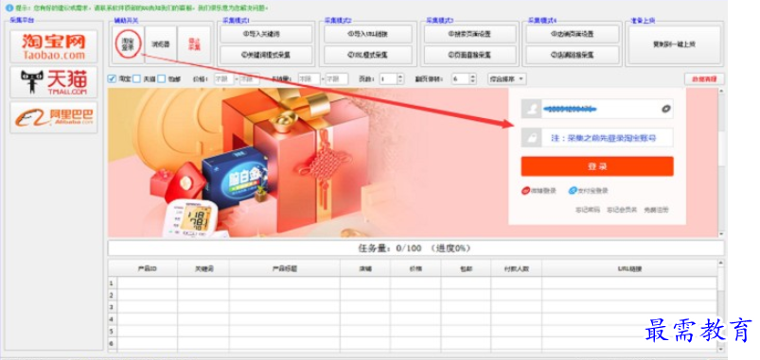Increase the page-turn delay spinner value
Image resolution: width=760 pixels, height=360 pixels.
(473, 76)
